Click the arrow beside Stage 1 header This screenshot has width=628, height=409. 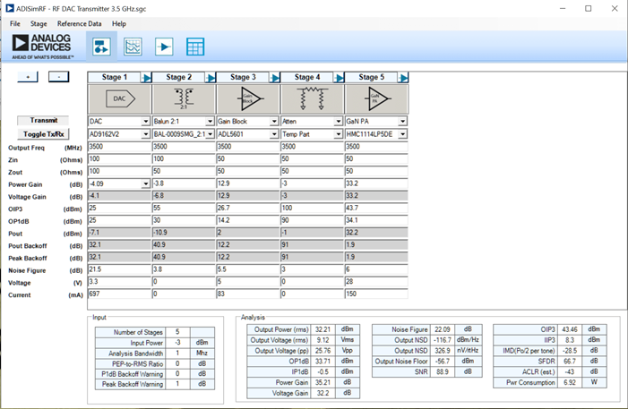tap(146, 78)
